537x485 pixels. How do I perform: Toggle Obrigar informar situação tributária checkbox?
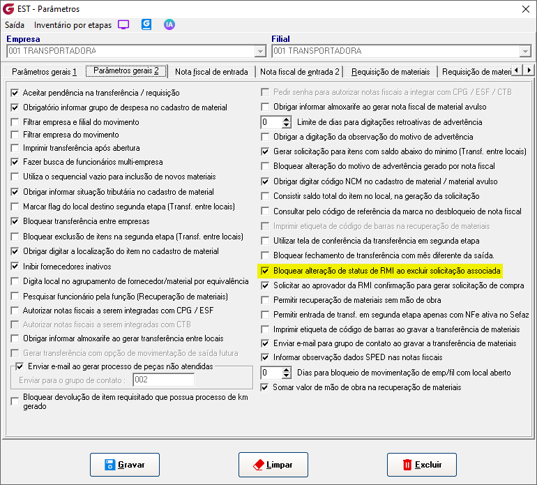(x=15, y=192)
